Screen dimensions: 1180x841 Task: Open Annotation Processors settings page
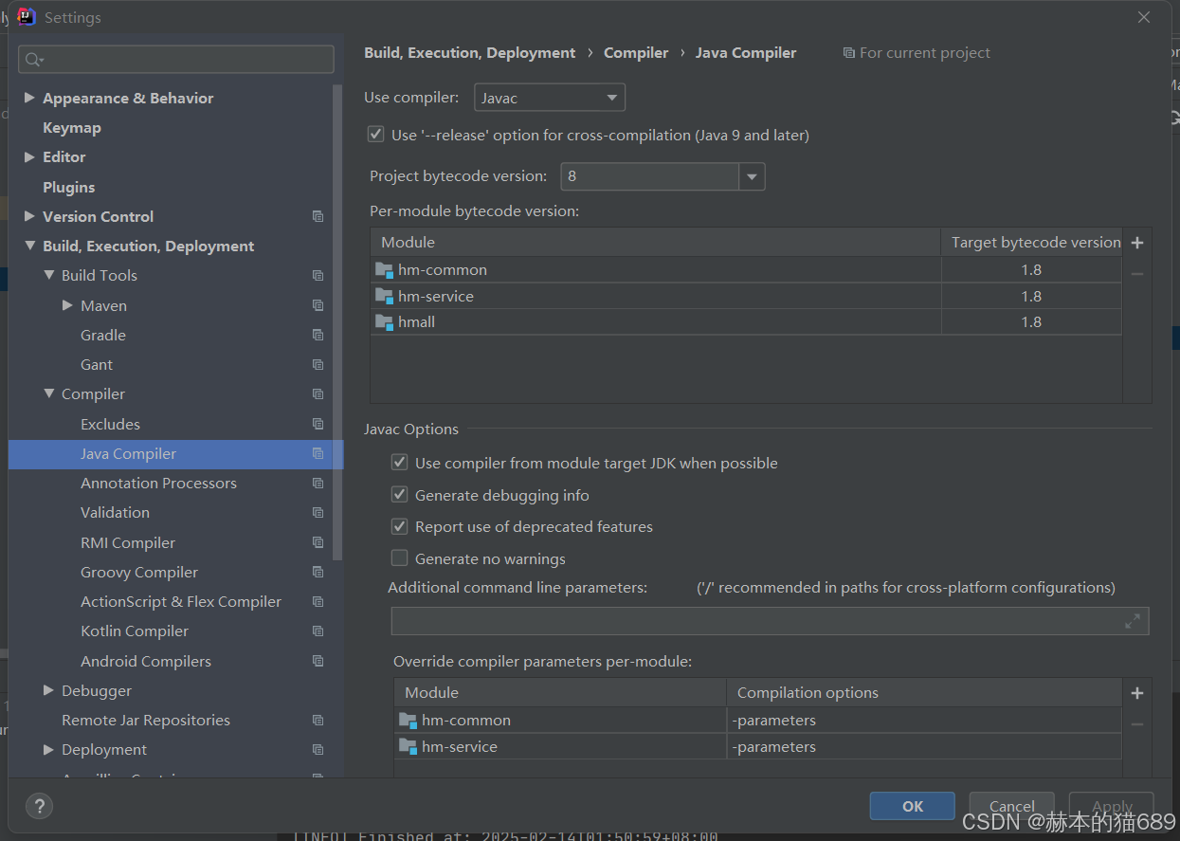[x=158, y=484]
